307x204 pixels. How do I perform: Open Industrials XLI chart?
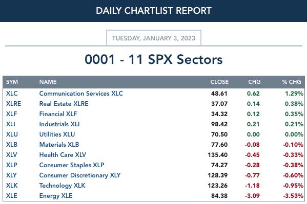59,124
